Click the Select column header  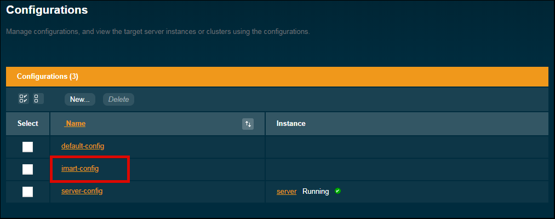(x=28, y=124)
